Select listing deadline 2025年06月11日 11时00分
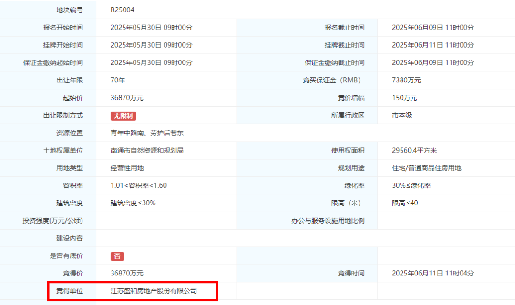Screen dimensions: 515x305 tap(433, 45)
